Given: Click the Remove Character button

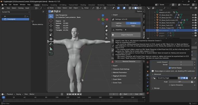Looking at the screenshot, I should [x=128, y=61].
